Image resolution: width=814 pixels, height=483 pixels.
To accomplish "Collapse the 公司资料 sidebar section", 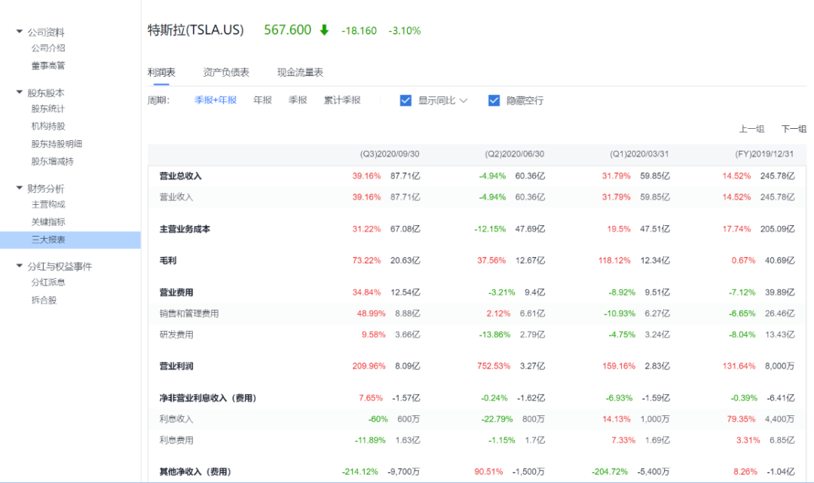I will 19,32.
